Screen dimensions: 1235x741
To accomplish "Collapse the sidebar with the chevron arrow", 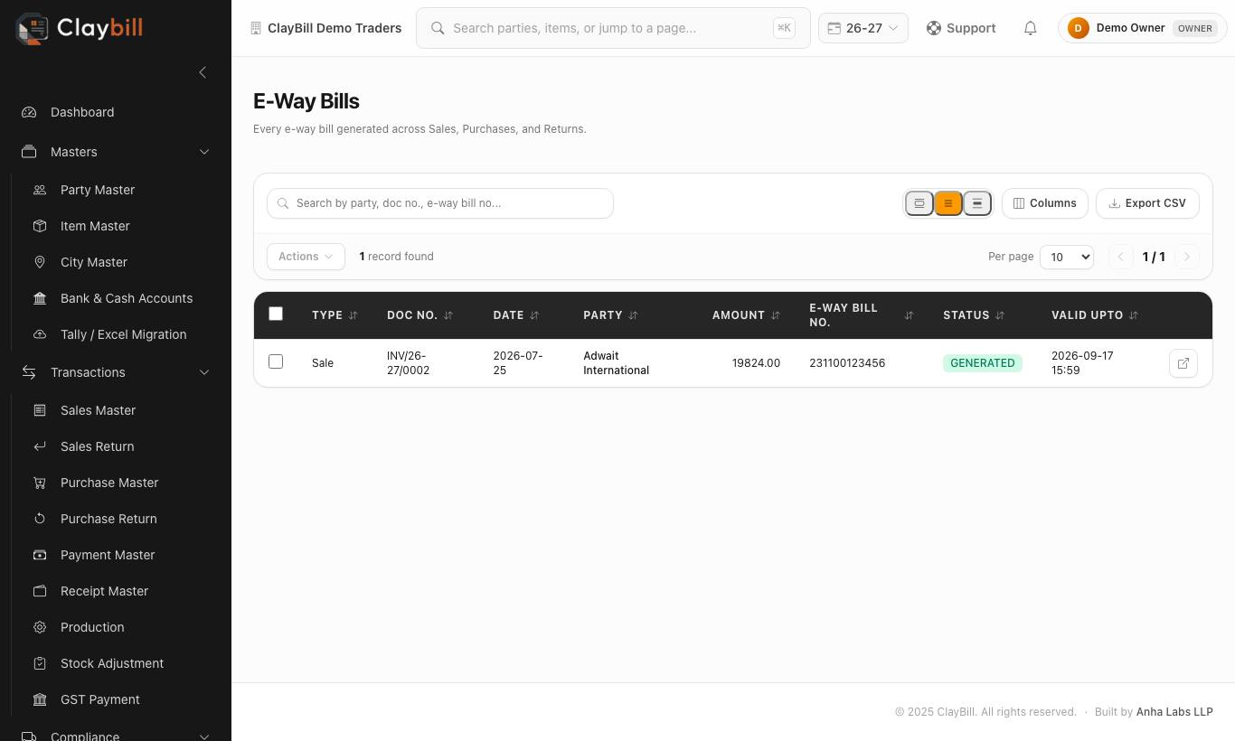I will (x=203, y=72).
